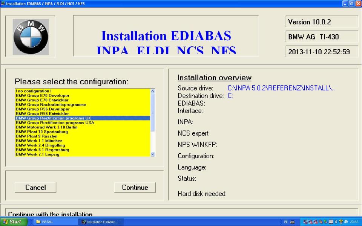Click the configuration list scroll-down arrow
This screenshot has width=362, height=226.
(x=153, y=154)
